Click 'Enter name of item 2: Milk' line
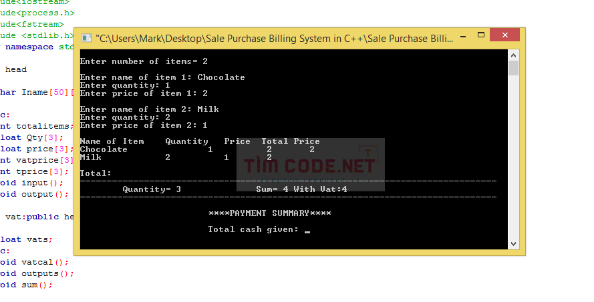594x302 pixels. coord(149,109)
